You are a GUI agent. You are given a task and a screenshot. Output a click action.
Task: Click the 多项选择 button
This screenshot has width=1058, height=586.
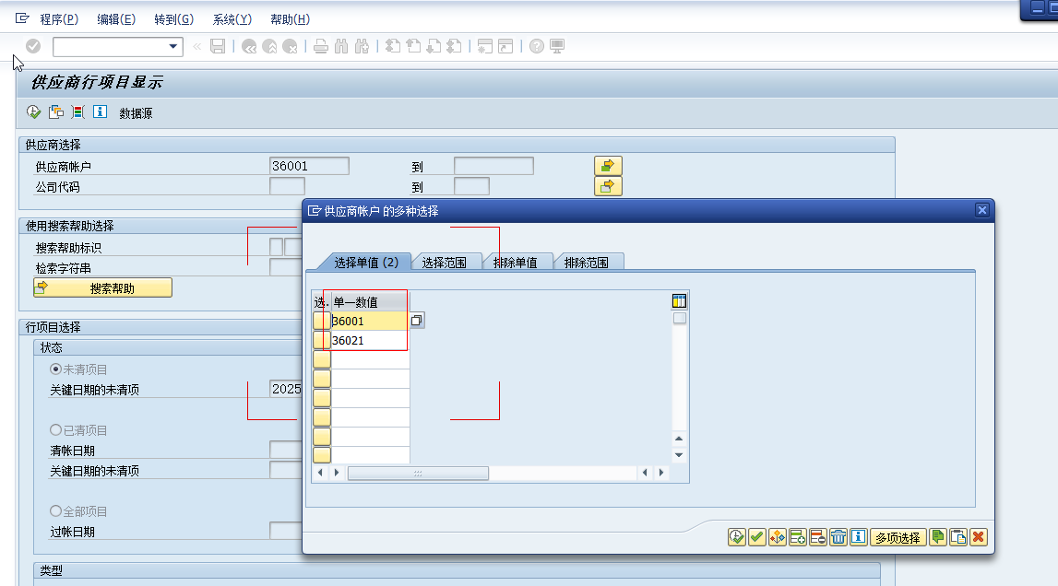coord(898,537)
